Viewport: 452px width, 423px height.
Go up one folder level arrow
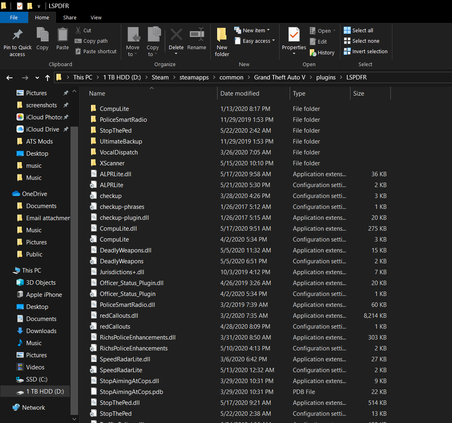point(48,77)
